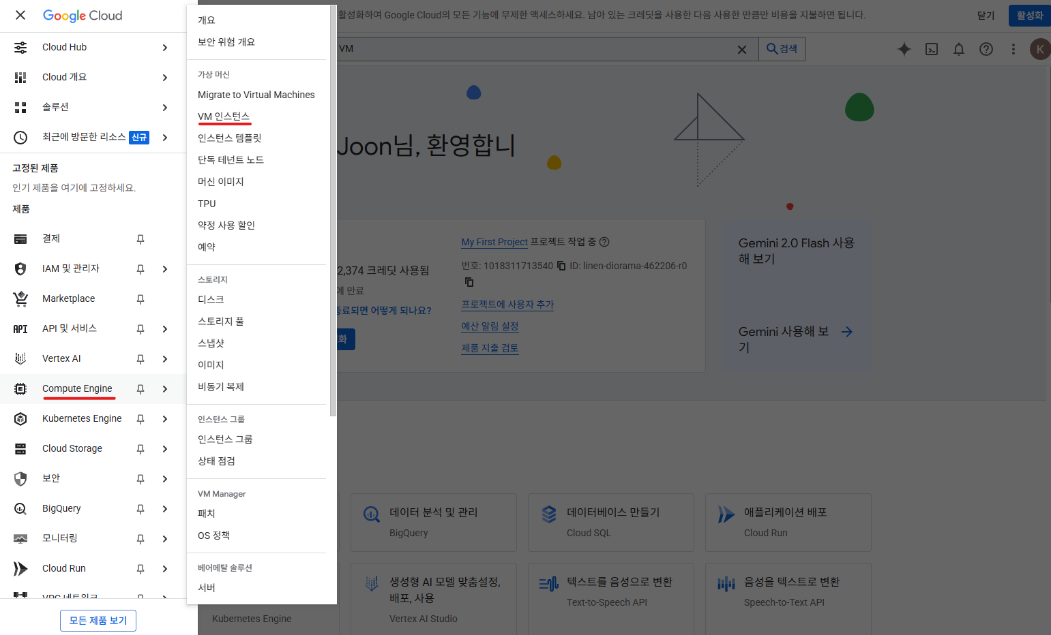The image size is (1051, 635).
Task: Toggle pin for Compute Engine
Action: (x=140, y=389)
